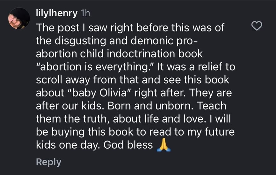
Task: Open the lilylhenry username link
Action: click(x=57, y=13)
